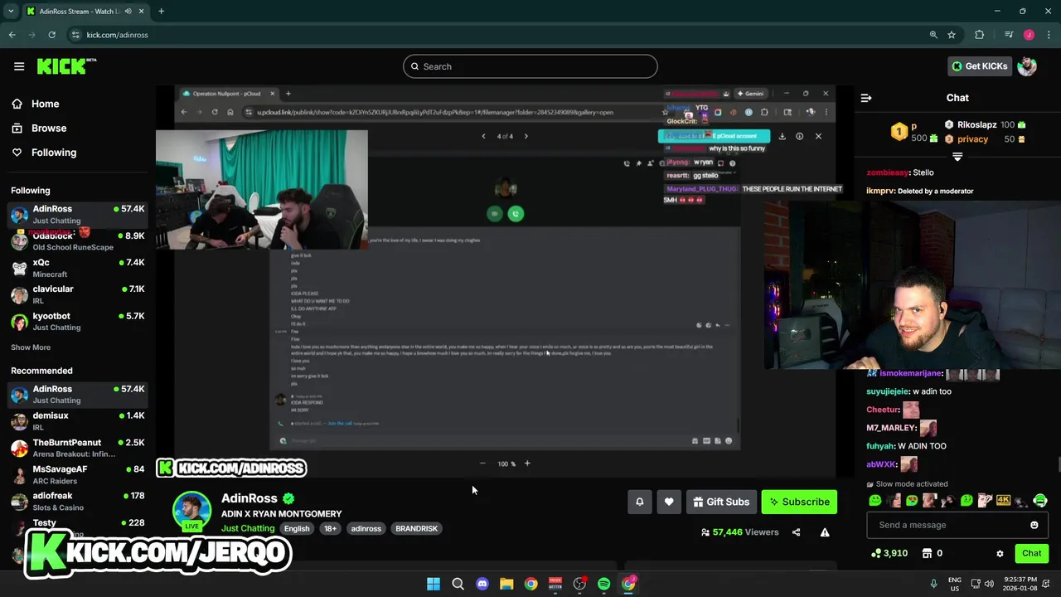The image size is (1061, 597).
Task: Click the Get KICKs button
Action: point(980,66)
